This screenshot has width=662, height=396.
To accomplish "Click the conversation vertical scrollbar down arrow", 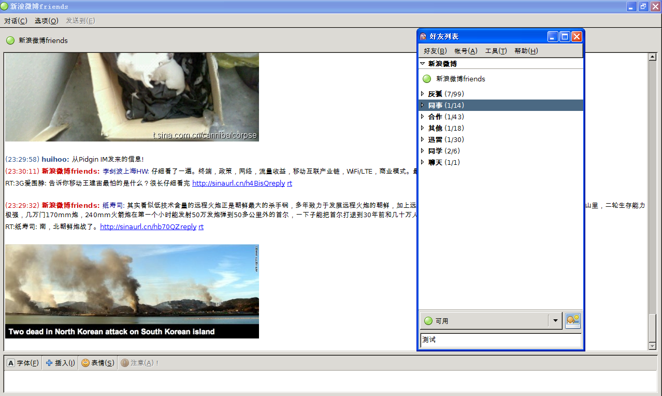I will (x=653, y=346).
